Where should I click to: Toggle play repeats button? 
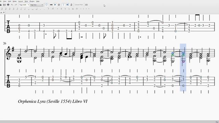[x=63, y=5]
